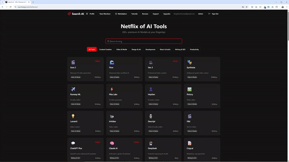Click the Copy.ai document icon
Image resolution: width=289 pixels, height=162 pixels.
(189, 143)
